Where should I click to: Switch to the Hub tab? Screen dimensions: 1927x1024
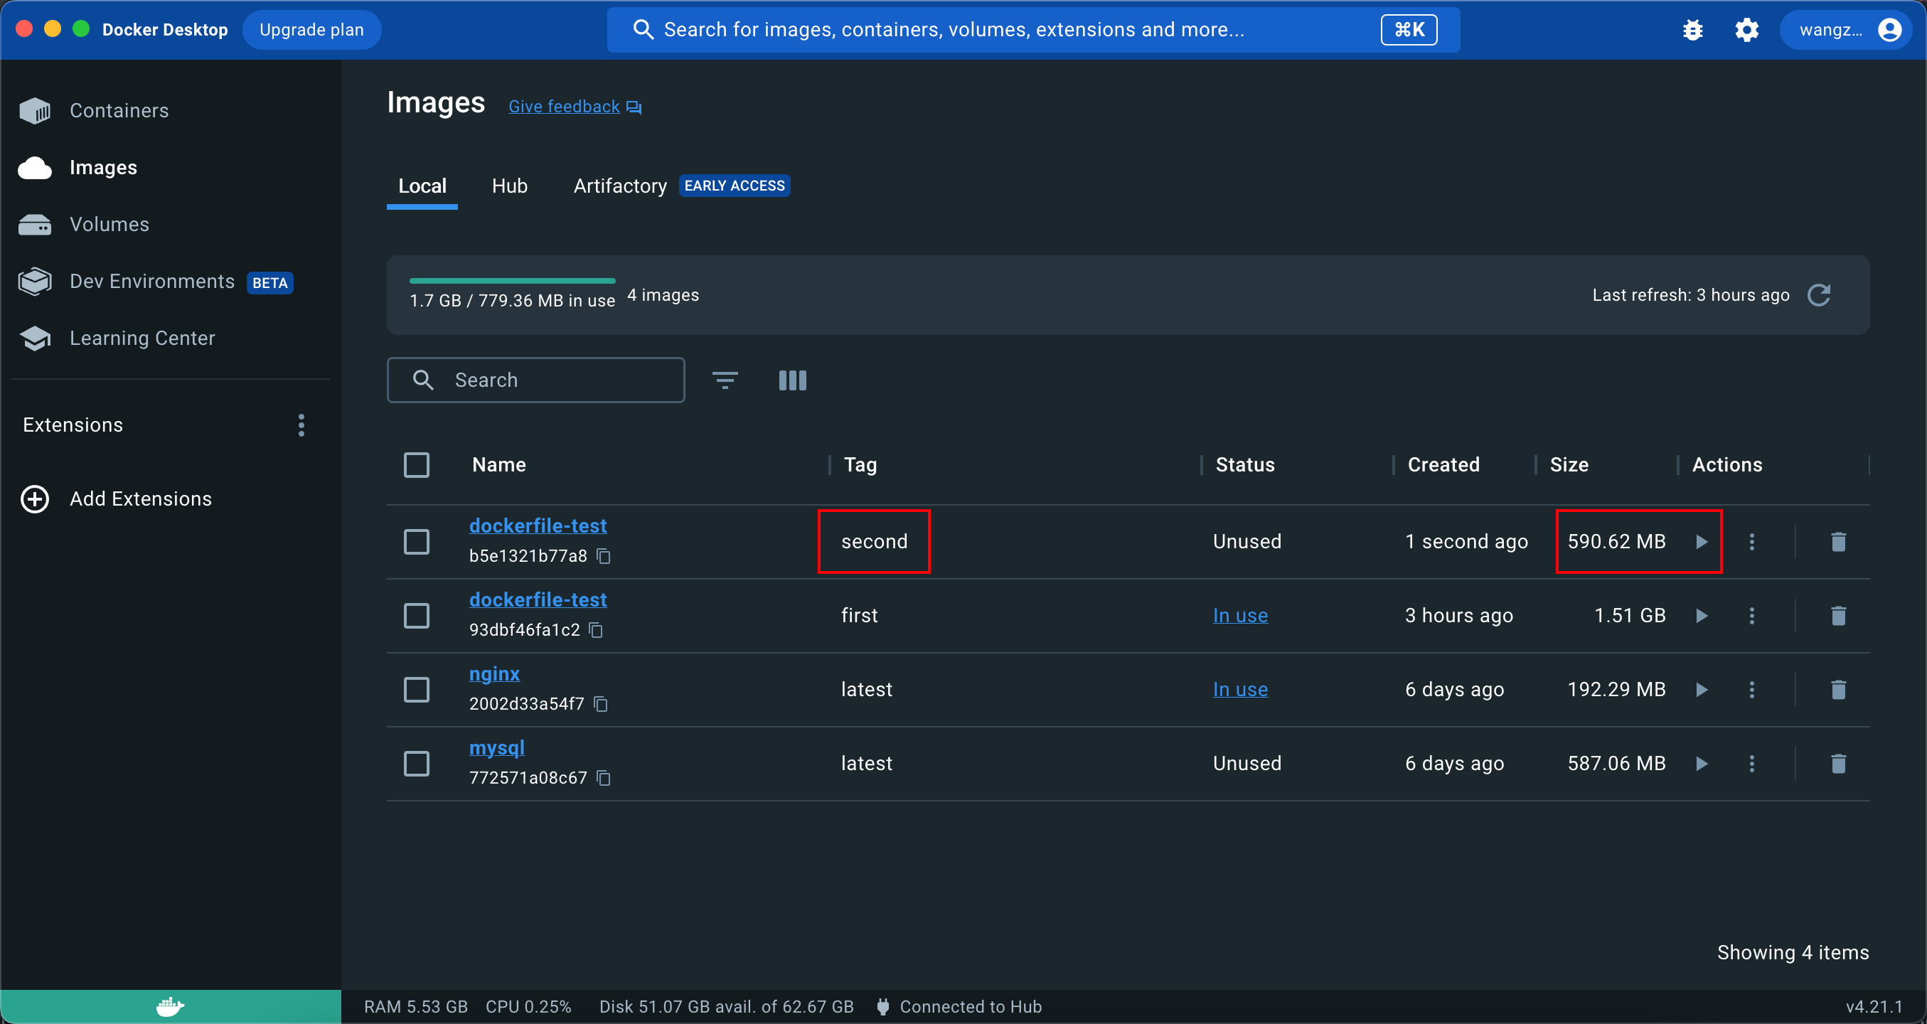509,186
